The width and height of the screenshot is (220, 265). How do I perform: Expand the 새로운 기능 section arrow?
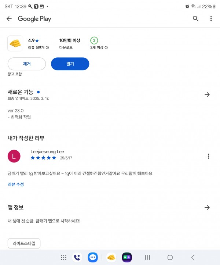pyautogui.click(x=207, y=94)
